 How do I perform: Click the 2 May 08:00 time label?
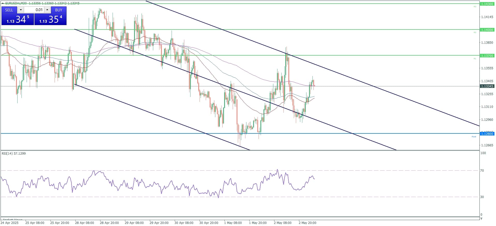(283, 223)
